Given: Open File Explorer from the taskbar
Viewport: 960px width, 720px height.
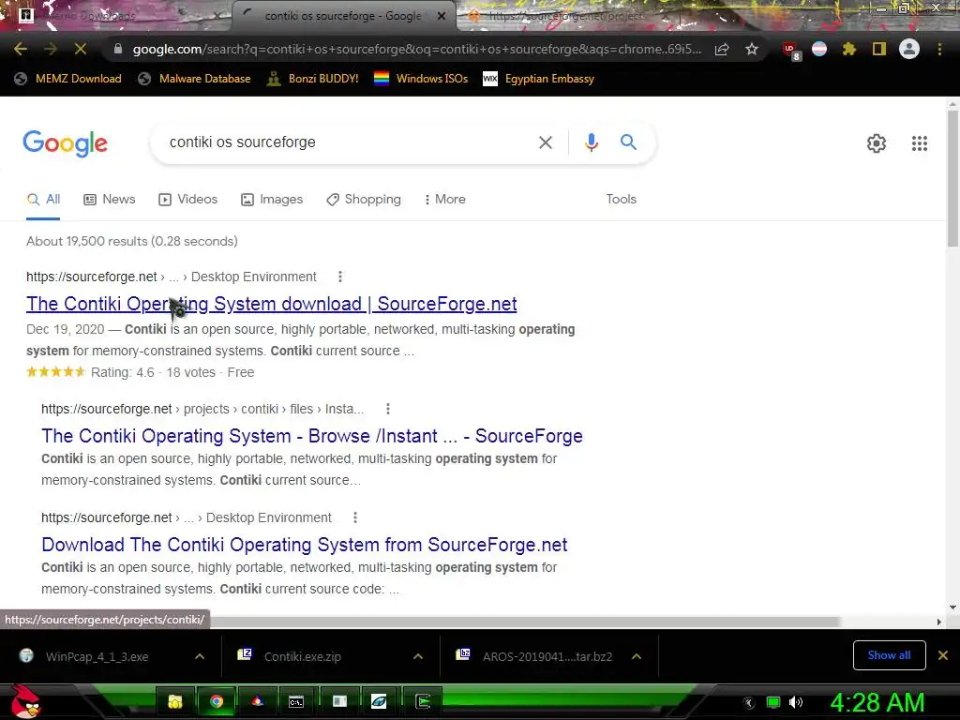Looking at the screenshot, I should (x=175, y=701).
